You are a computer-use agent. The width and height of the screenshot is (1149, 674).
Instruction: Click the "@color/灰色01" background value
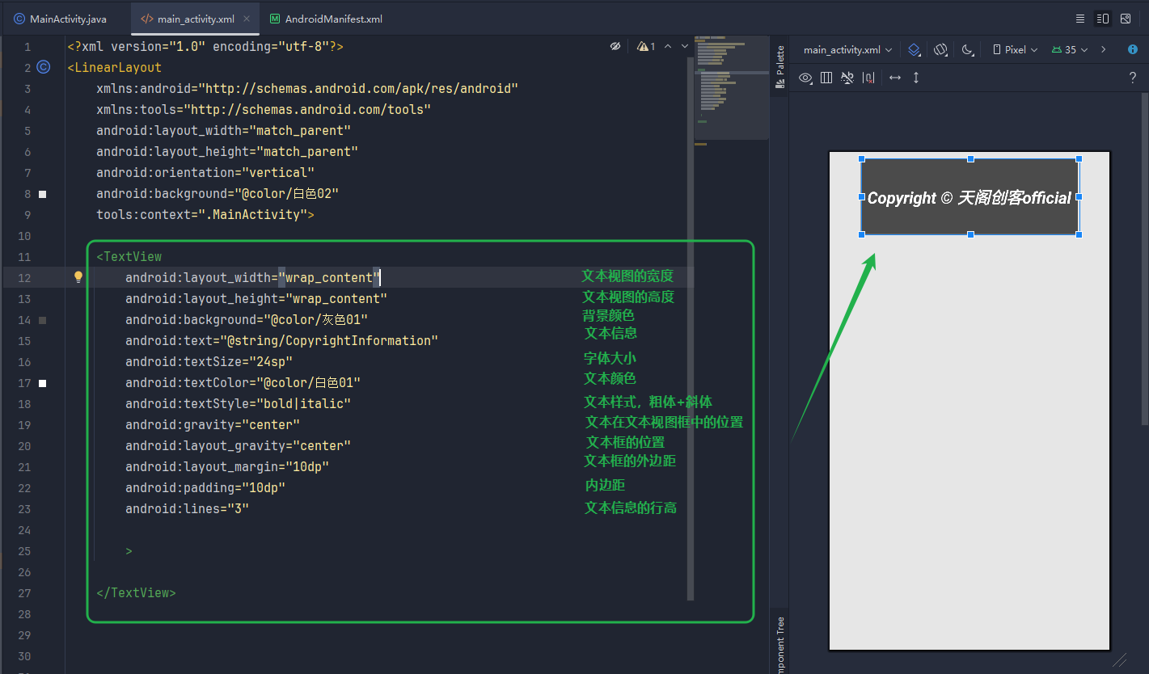tap(315, 320)
